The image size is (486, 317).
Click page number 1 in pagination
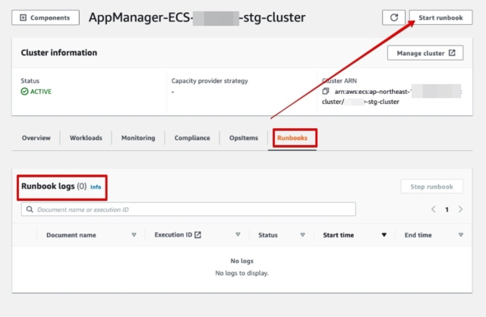tap(447, 209)
